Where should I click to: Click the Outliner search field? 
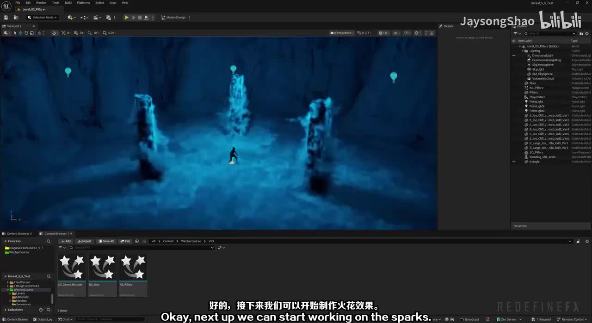tap(550, 33)
